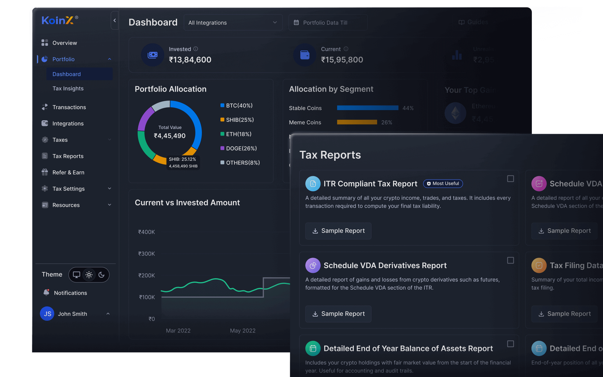Open the All Integrations dropdown
The width and height of the screenshot is (603, 377).
coord(233,22)
